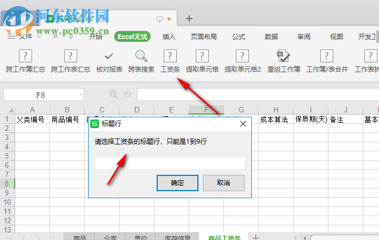Viewport: 379px width, 240px height.
Task: Select column J header
Action: [x=345, y=110]
